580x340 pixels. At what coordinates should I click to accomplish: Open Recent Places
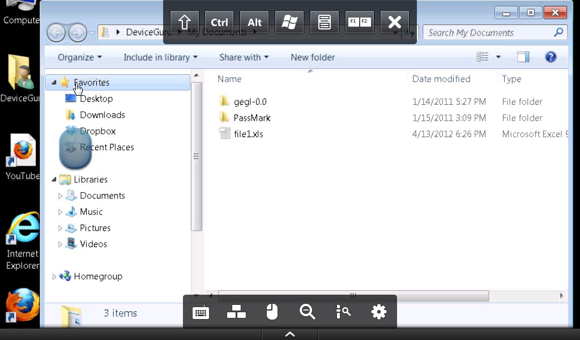tap(106, 147)
